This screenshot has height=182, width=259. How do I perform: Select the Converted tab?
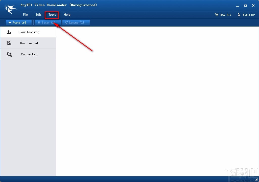[28, 54]
